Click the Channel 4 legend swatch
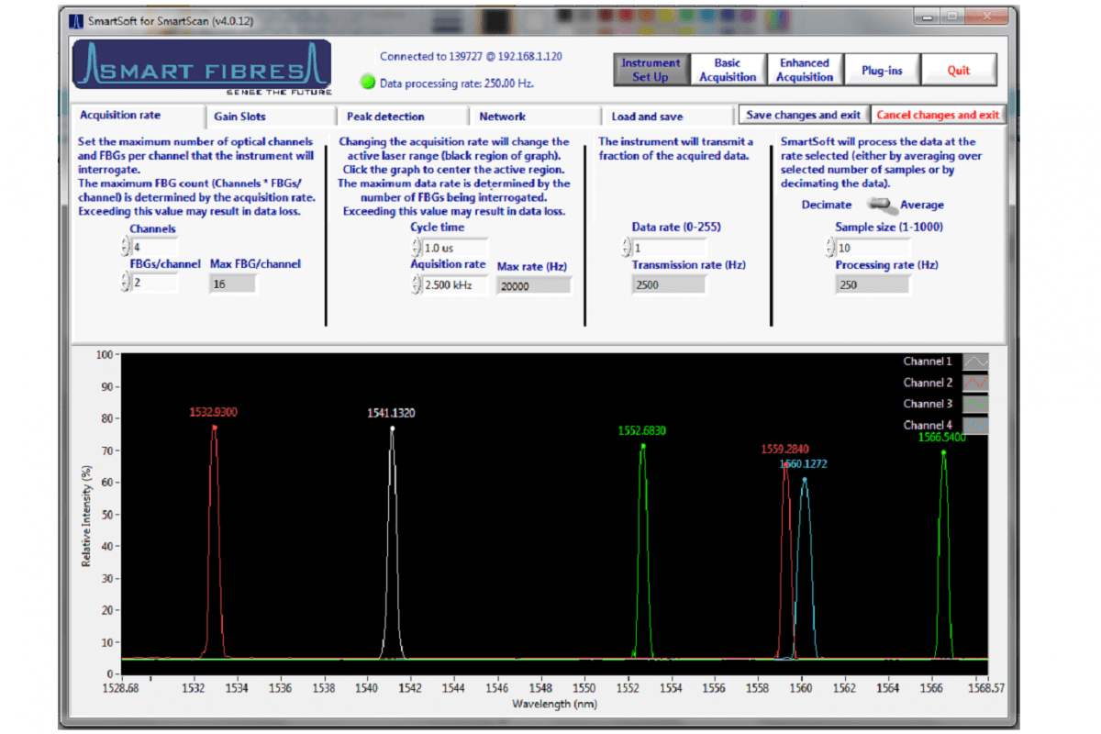 coord(973,426)
